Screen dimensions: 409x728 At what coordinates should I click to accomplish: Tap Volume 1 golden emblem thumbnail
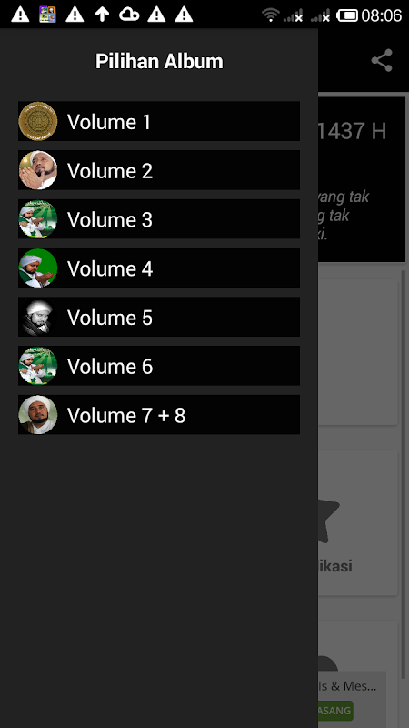click(x=38, y=121)
